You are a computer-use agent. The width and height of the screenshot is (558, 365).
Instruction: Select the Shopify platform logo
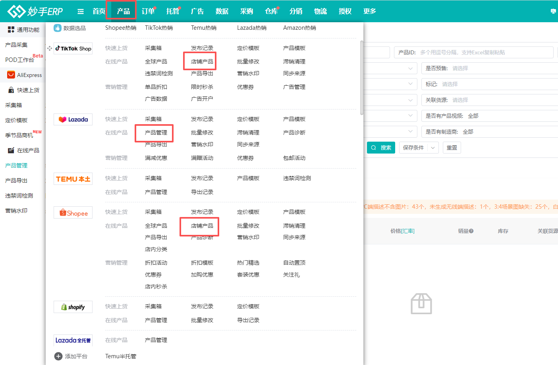(x=73, y=307)
